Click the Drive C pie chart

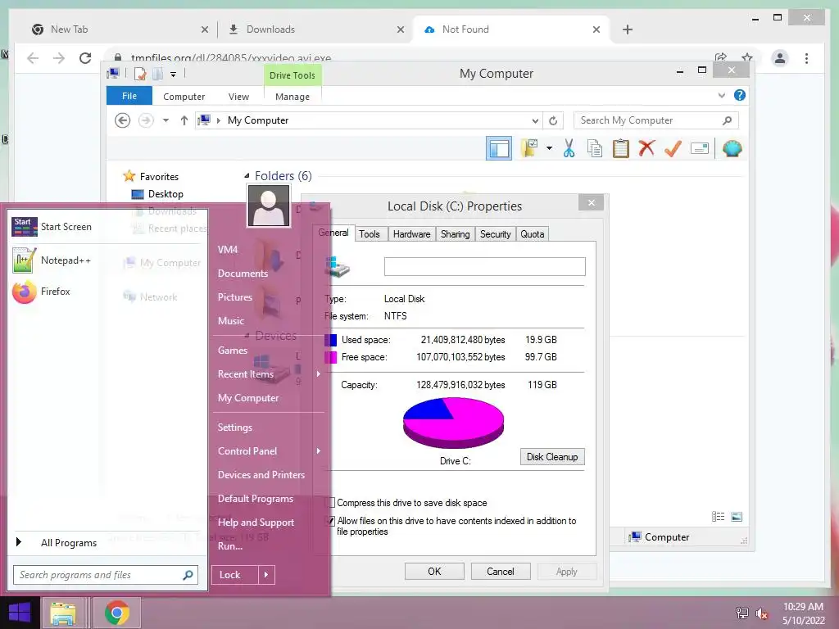click(453, 423)
